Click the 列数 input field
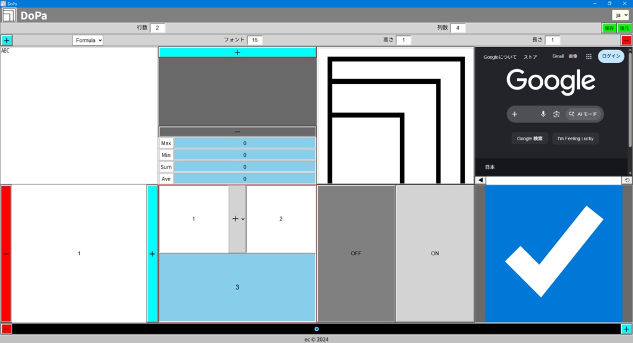633x343 pixels. coord(458,28)
